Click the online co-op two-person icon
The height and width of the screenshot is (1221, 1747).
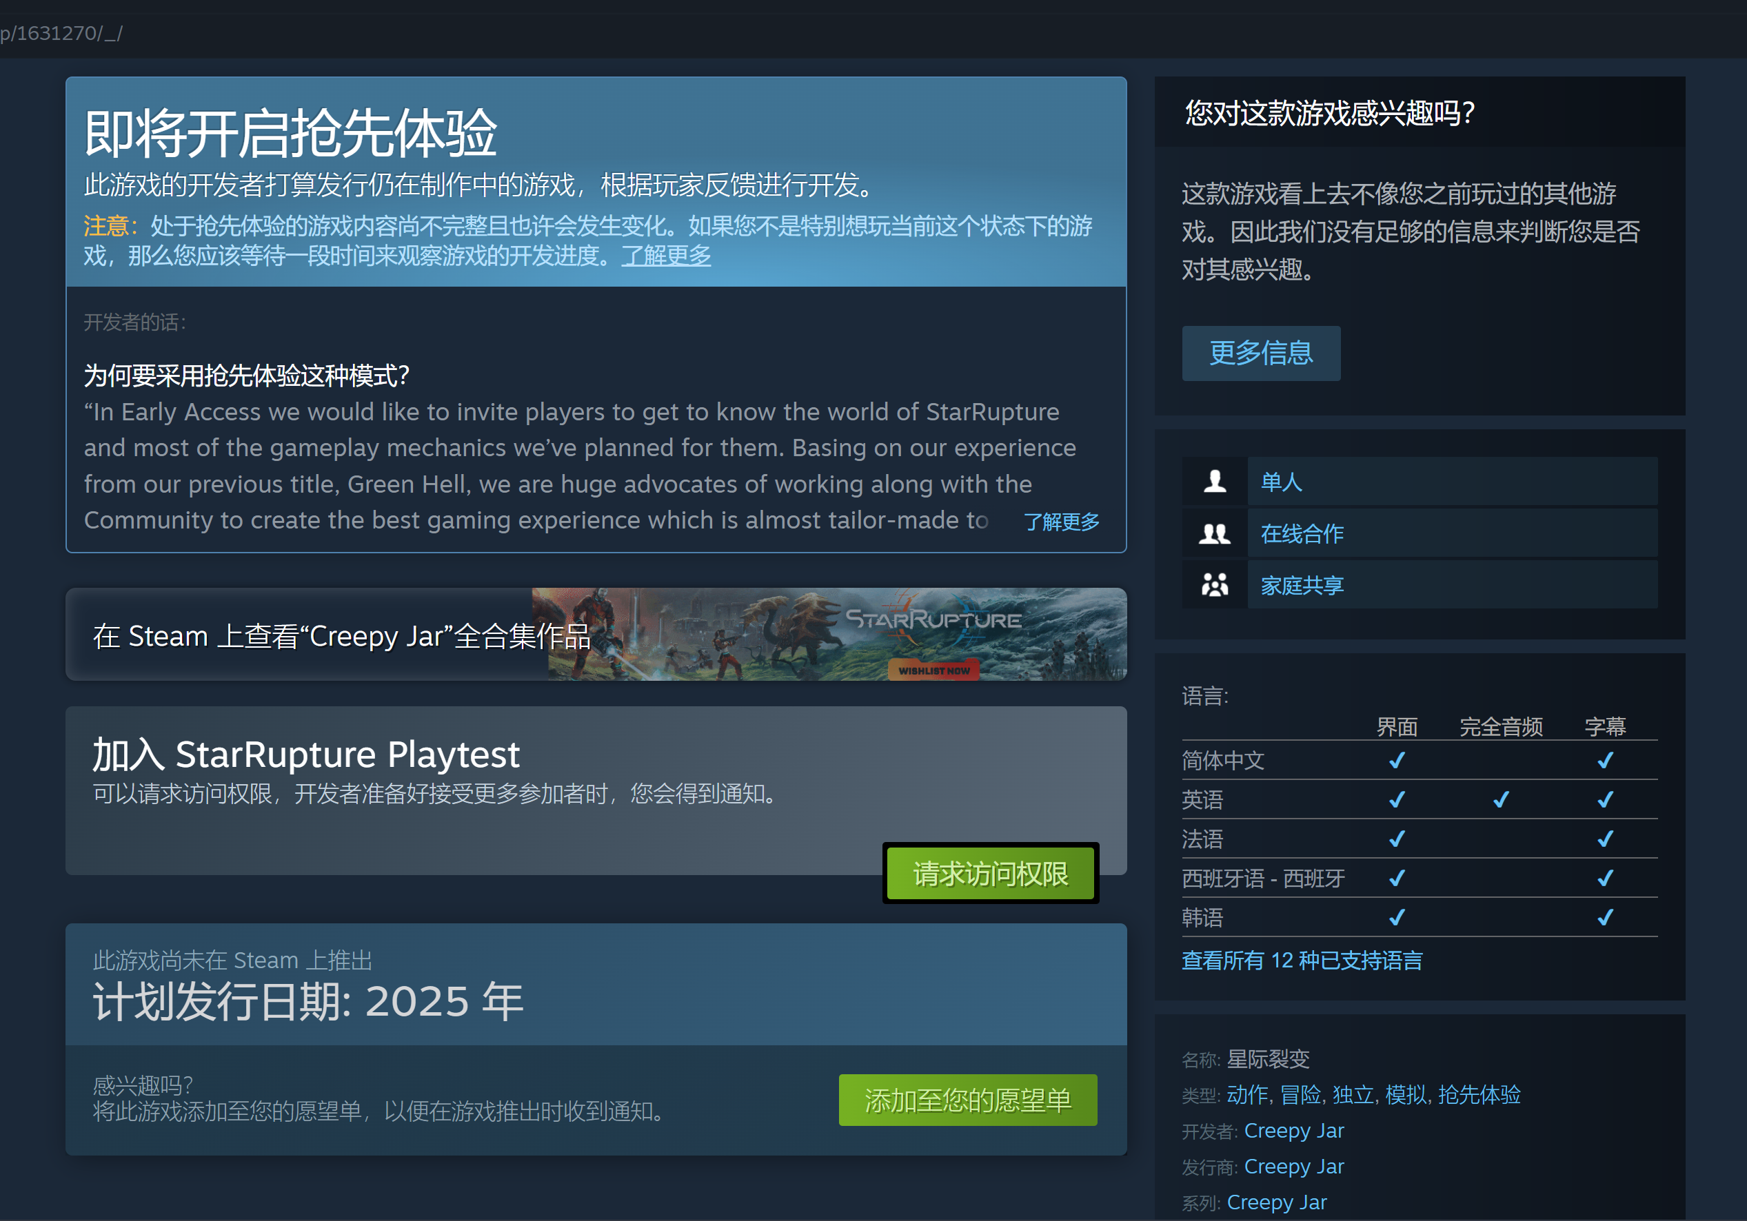1214,534
